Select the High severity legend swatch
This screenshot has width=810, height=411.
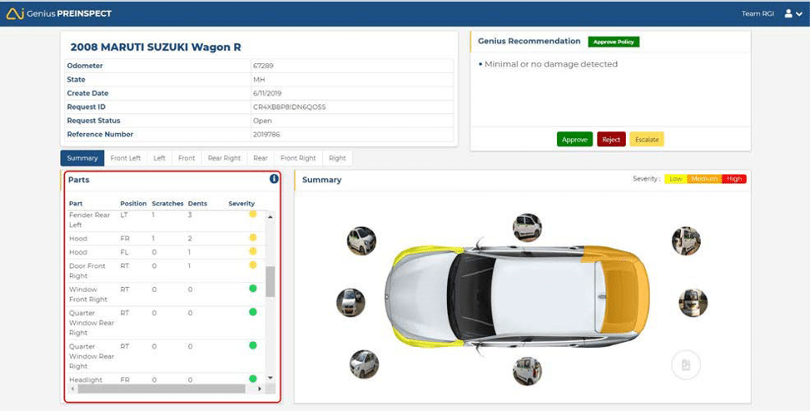(x=734, y=179)
